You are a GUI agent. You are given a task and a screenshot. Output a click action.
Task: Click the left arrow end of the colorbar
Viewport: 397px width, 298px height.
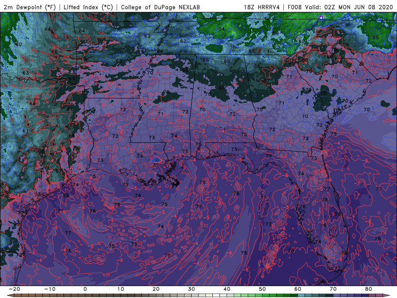(x=10, y=296)
